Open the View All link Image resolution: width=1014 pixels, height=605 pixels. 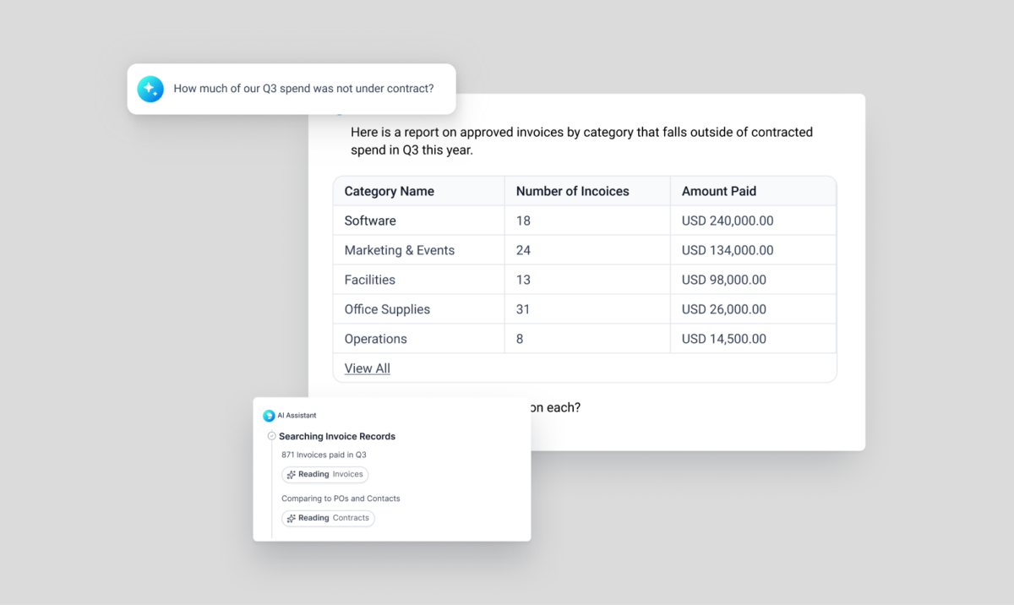(367, 368)
